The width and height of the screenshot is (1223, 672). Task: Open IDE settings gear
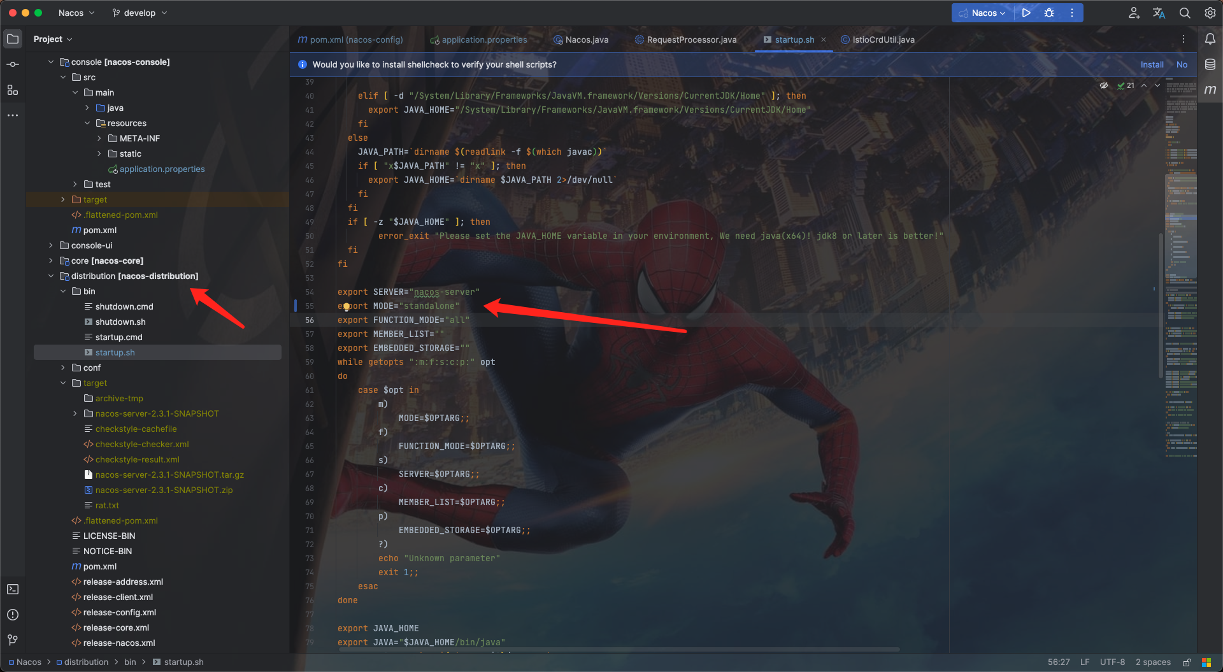click(x=1210, y=13)
